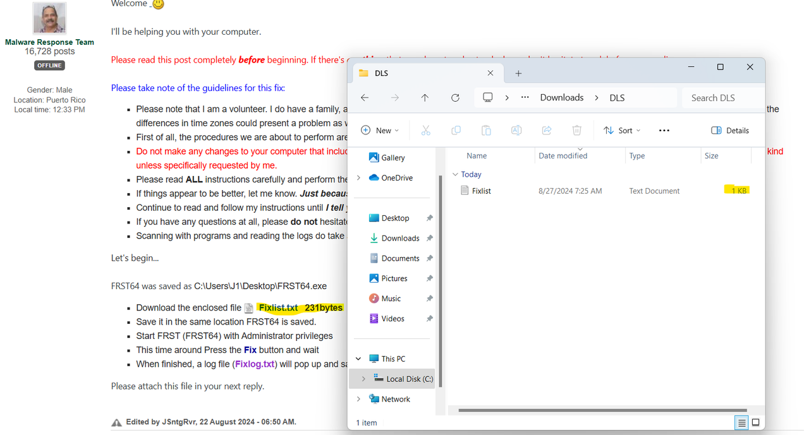Select Local Disk (C:)
The height and width of the screenshot is (435, 809).
403,379
